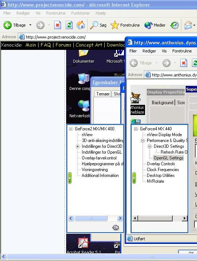Collapse Performance & Quality Settings node
The width and height of the screenshot is (197, 261).
[x=142, y=141]
